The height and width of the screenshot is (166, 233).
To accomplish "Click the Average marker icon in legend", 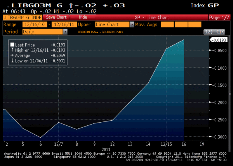I will (x=12, y=55).
